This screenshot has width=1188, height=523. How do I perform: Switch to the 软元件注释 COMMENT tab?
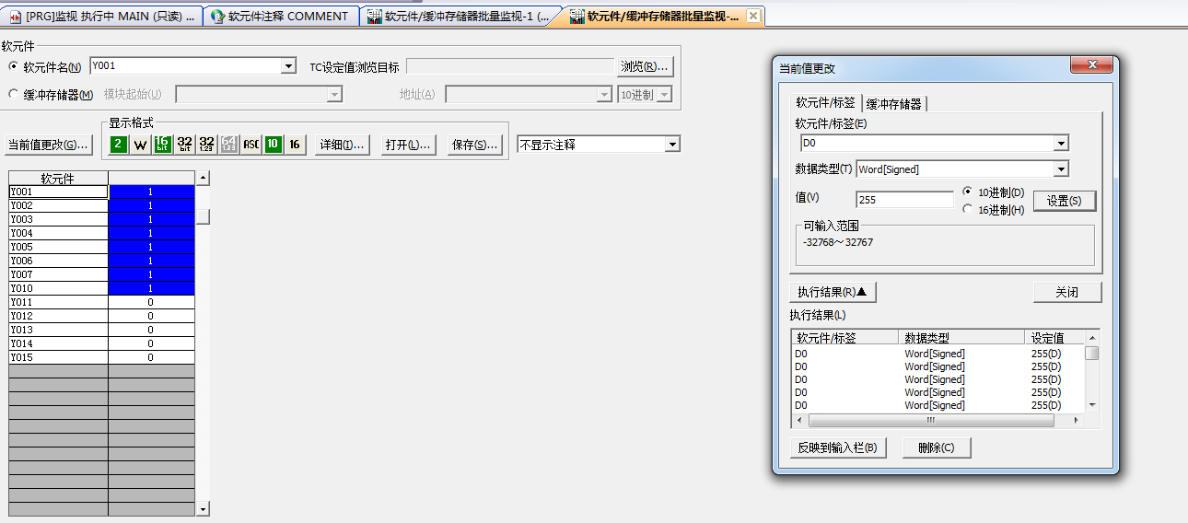(281, 17)
